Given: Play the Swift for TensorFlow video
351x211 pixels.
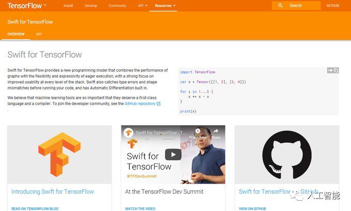Looking at the screenshot, I should [173, 155].
